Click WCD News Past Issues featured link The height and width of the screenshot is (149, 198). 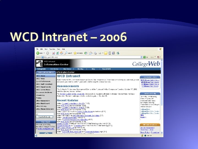pos(150,82)
